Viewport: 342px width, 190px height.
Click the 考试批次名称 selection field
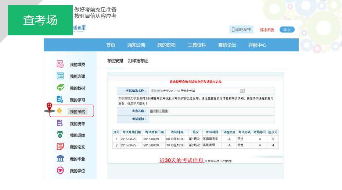[197, 91]
